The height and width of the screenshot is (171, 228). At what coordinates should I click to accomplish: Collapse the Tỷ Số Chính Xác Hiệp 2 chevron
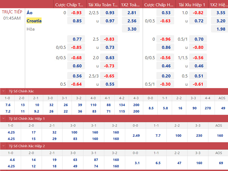point(4,146)
